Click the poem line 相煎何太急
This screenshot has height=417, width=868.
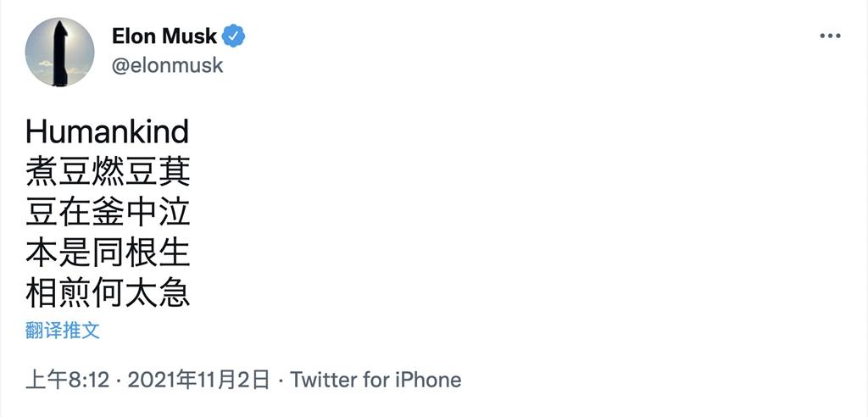click(108, 293)
